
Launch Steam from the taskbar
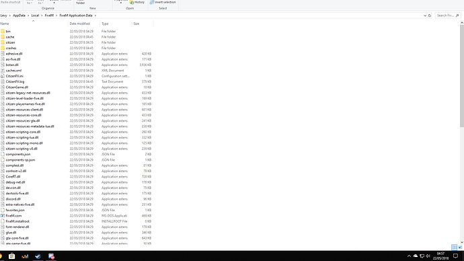[38, 256]
